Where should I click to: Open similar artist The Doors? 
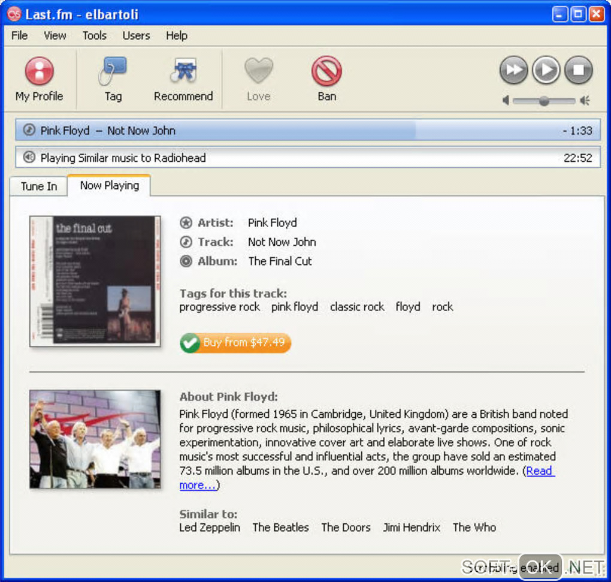coord(346,527)
